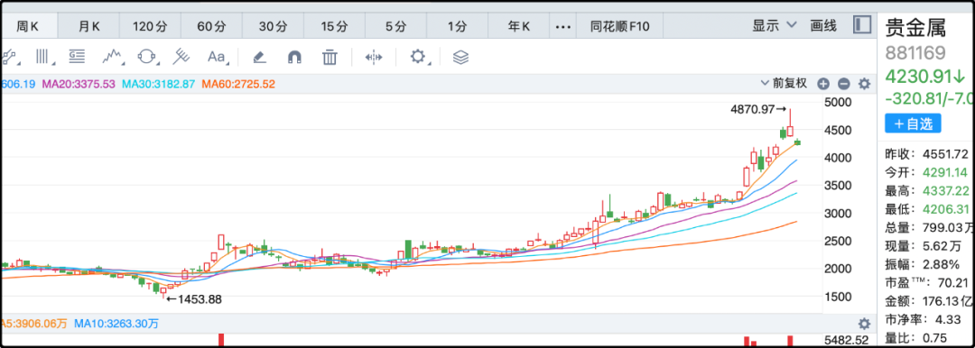Click the 4870.97 high price marker
Image resolution: width=975 pixels, height=348 pixels.
click(757, 109)
